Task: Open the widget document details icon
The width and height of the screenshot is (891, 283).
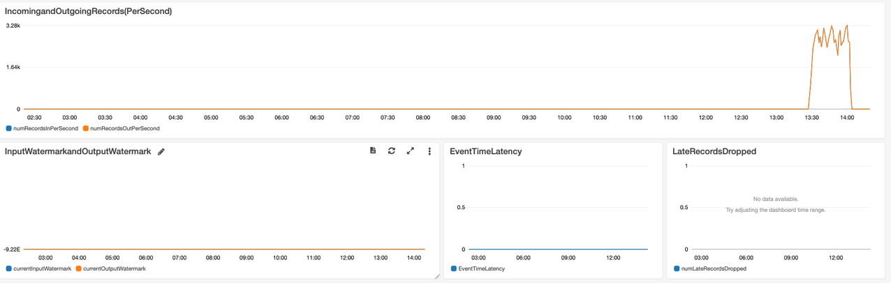Action: pyautogui.click(x=373, y=151)
